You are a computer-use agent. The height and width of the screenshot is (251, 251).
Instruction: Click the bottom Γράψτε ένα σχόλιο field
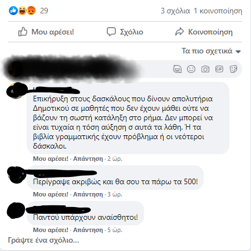point(43,240)
